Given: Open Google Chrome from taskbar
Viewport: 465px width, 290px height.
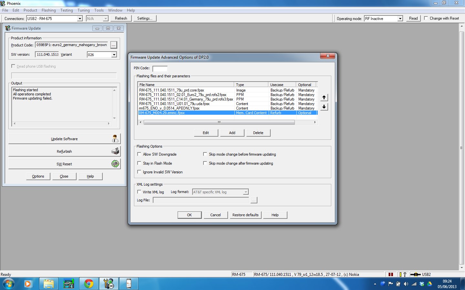Looking at the screenshot, I should (x=88, y=284).
